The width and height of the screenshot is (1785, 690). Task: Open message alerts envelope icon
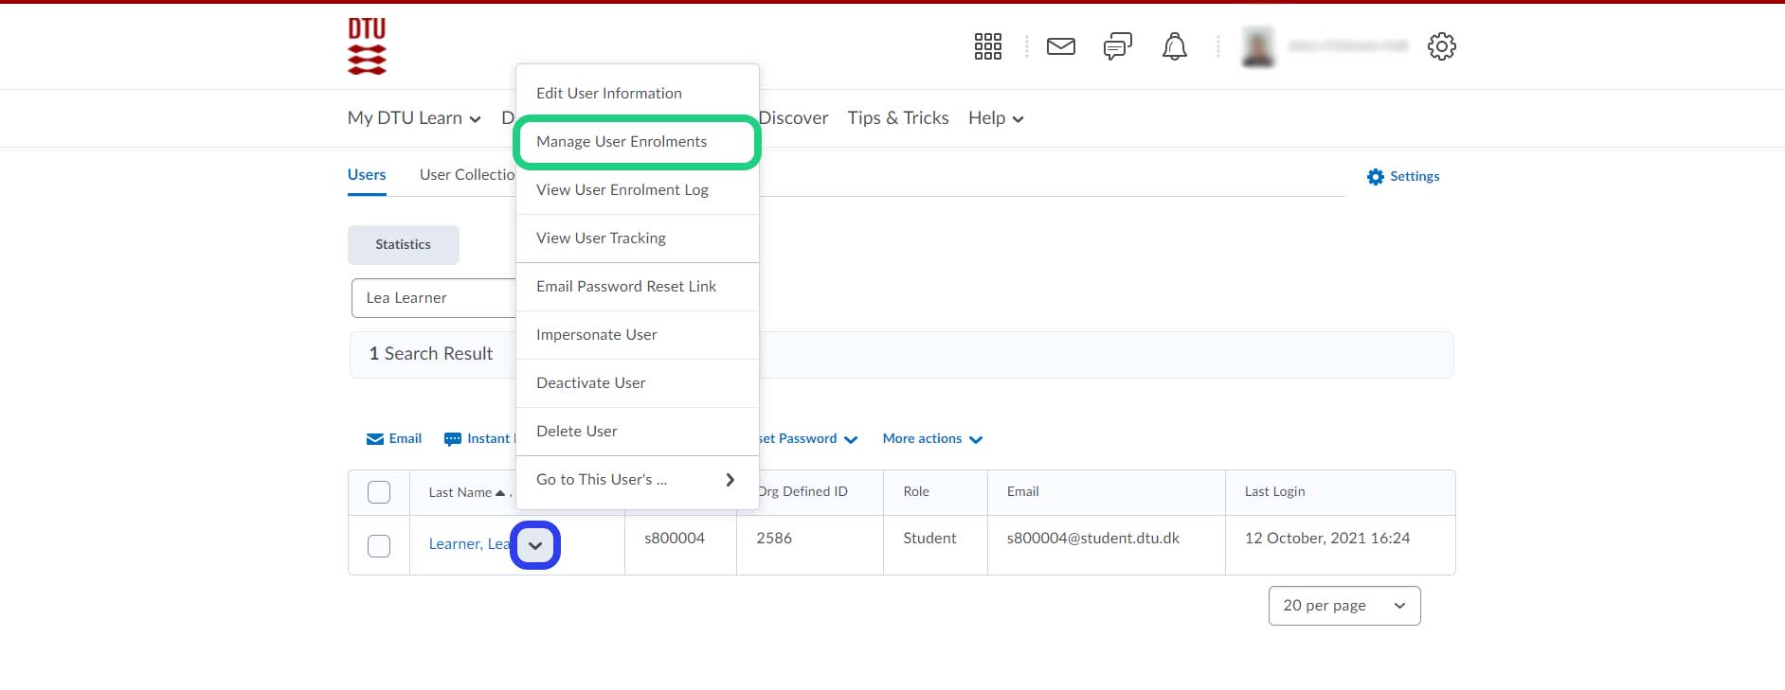[x=1060, y=46]
